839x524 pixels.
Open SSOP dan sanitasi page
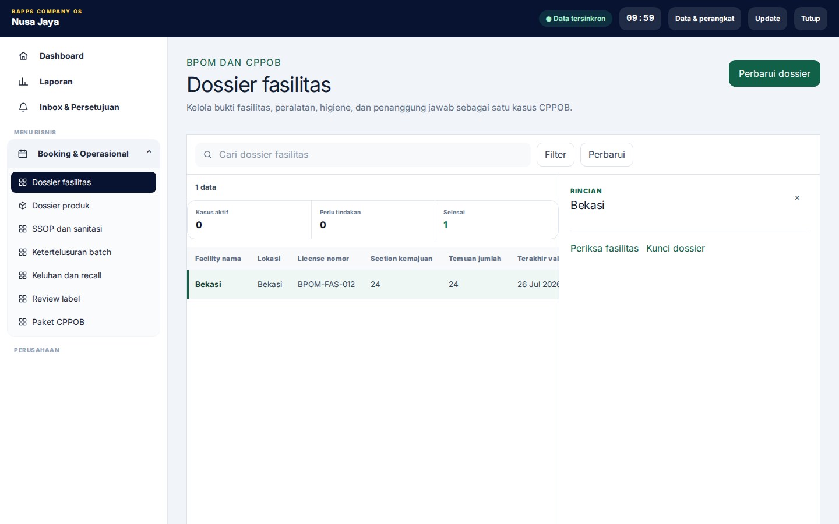(x=83, y=229)
